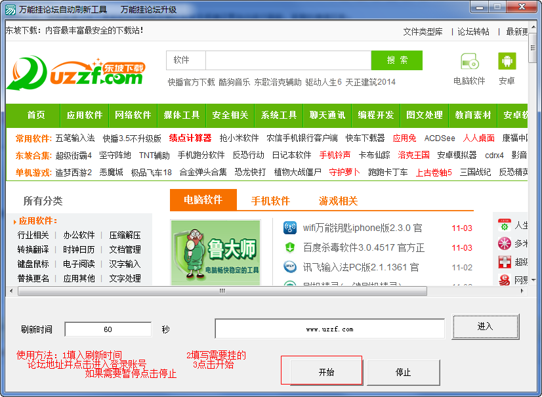Switch to the 游戏相关 tab
Image resolution: width=542 pixels, height=397 pixels.
338,201
